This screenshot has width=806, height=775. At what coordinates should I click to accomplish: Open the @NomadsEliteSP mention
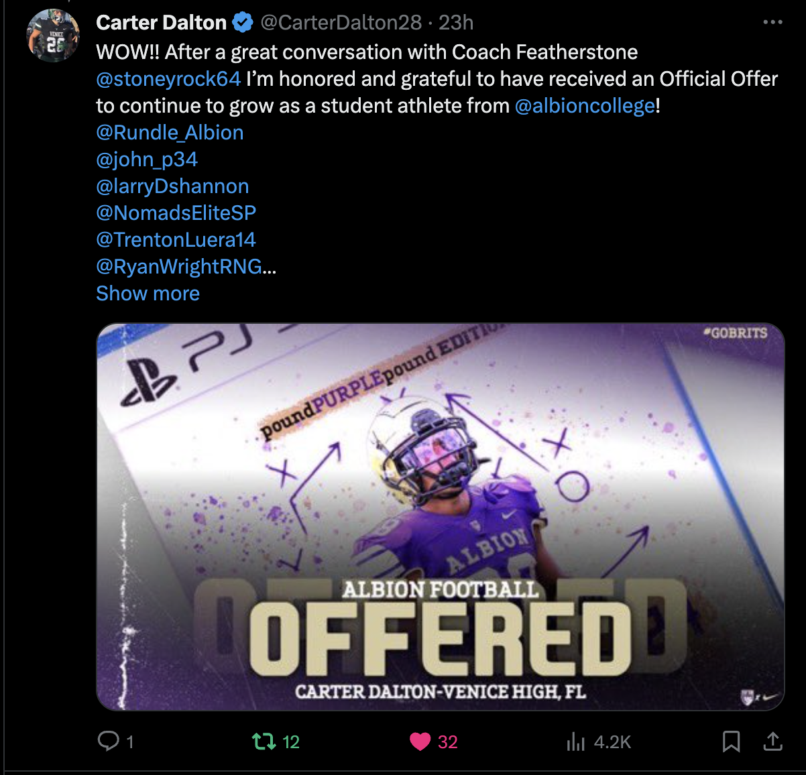click(176, 213)
